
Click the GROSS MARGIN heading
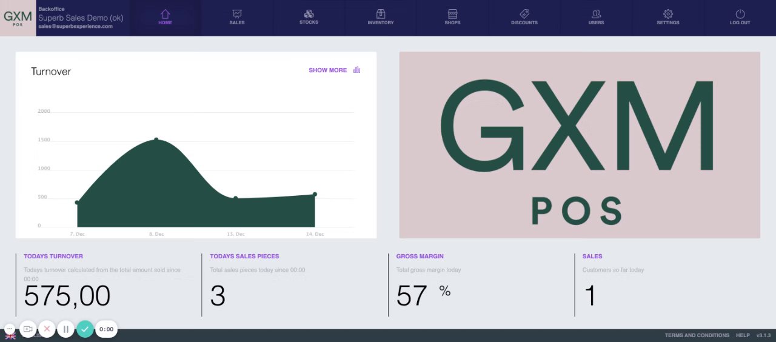[x=420, y=256]
